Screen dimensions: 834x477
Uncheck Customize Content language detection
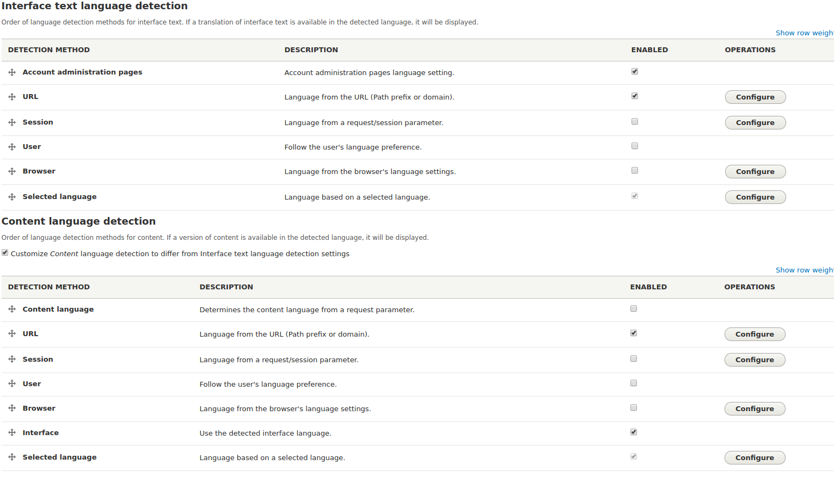pyautogui.click(x=5, y=252)
